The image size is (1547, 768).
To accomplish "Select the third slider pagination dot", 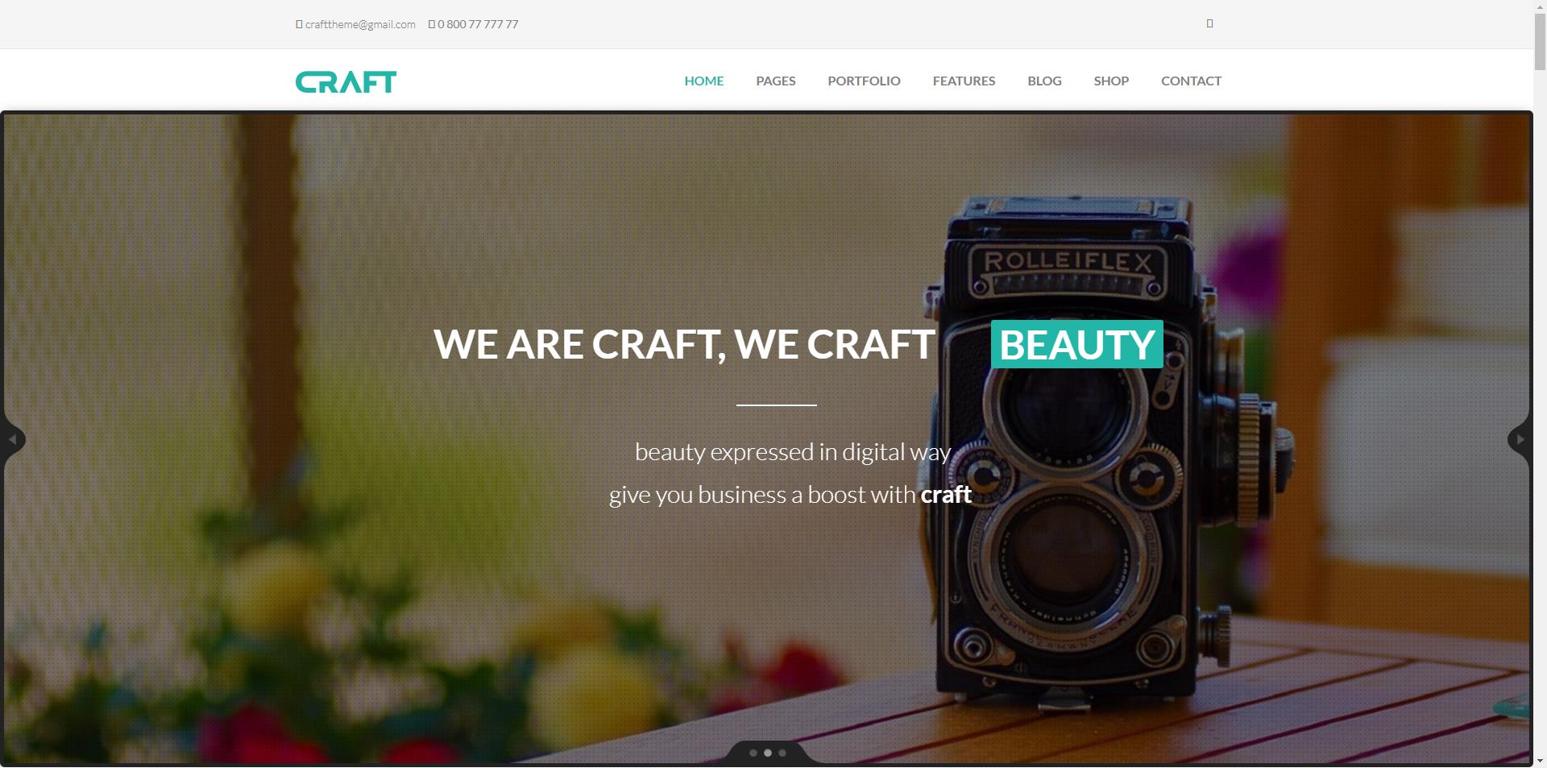I will 782,753.
